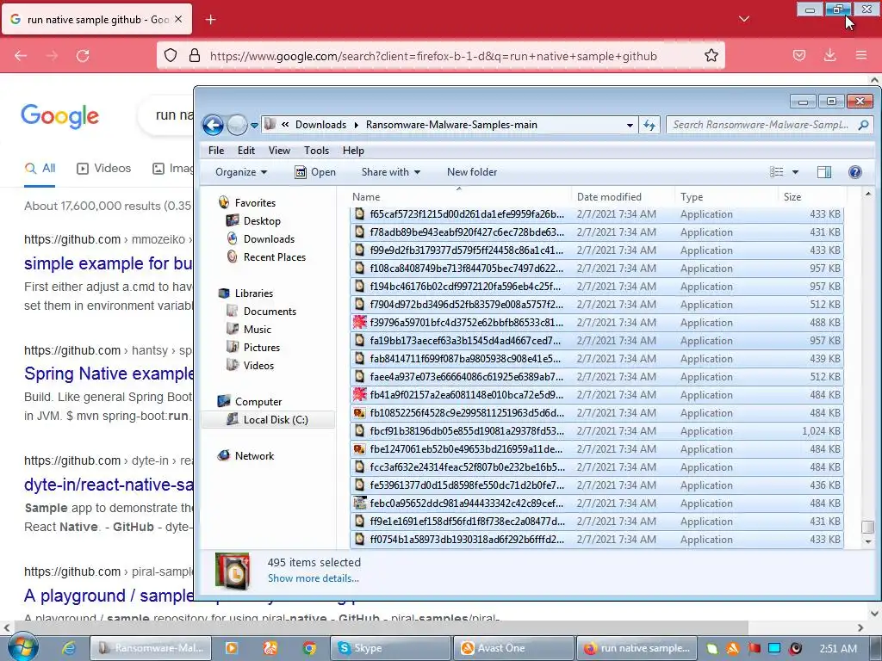Open the View menu in Explorer
The width and height of the screenshot is (882, 661).
tap(279, 151)
